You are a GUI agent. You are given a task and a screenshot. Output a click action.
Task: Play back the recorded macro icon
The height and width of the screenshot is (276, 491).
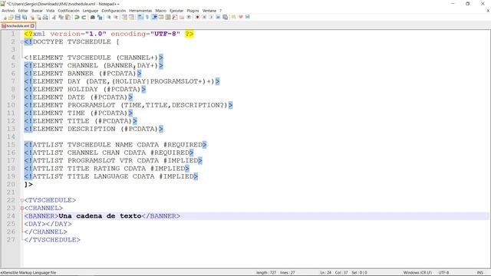pos(211,17)
